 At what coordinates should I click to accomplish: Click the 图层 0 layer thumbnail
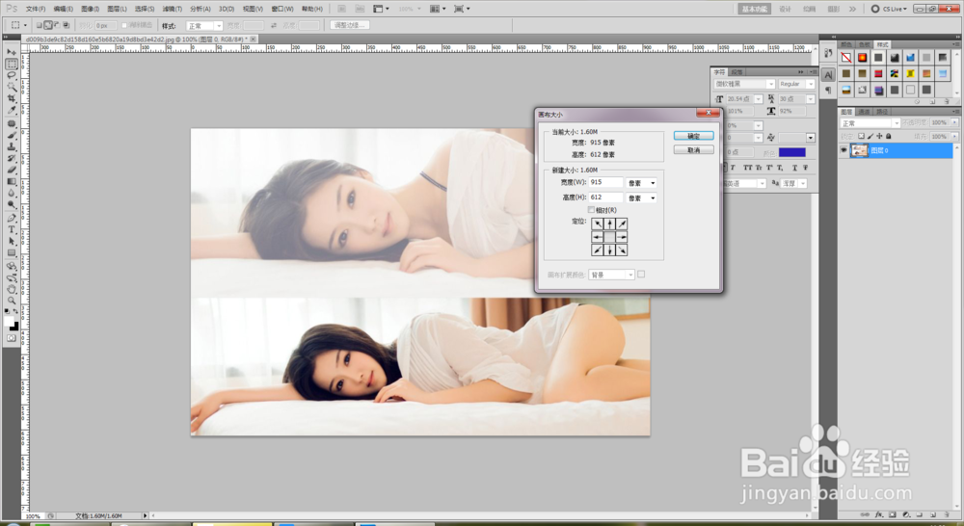[x=859, y=150]
